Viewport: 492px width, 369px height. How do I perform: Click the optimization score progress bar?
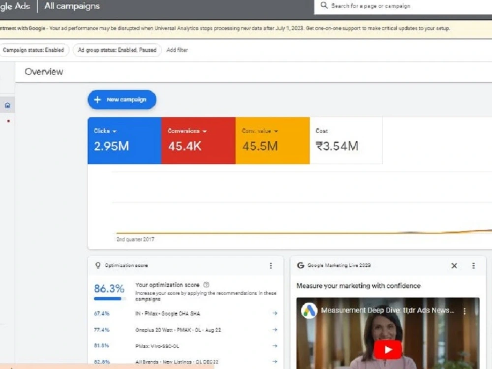coord(110,299)
